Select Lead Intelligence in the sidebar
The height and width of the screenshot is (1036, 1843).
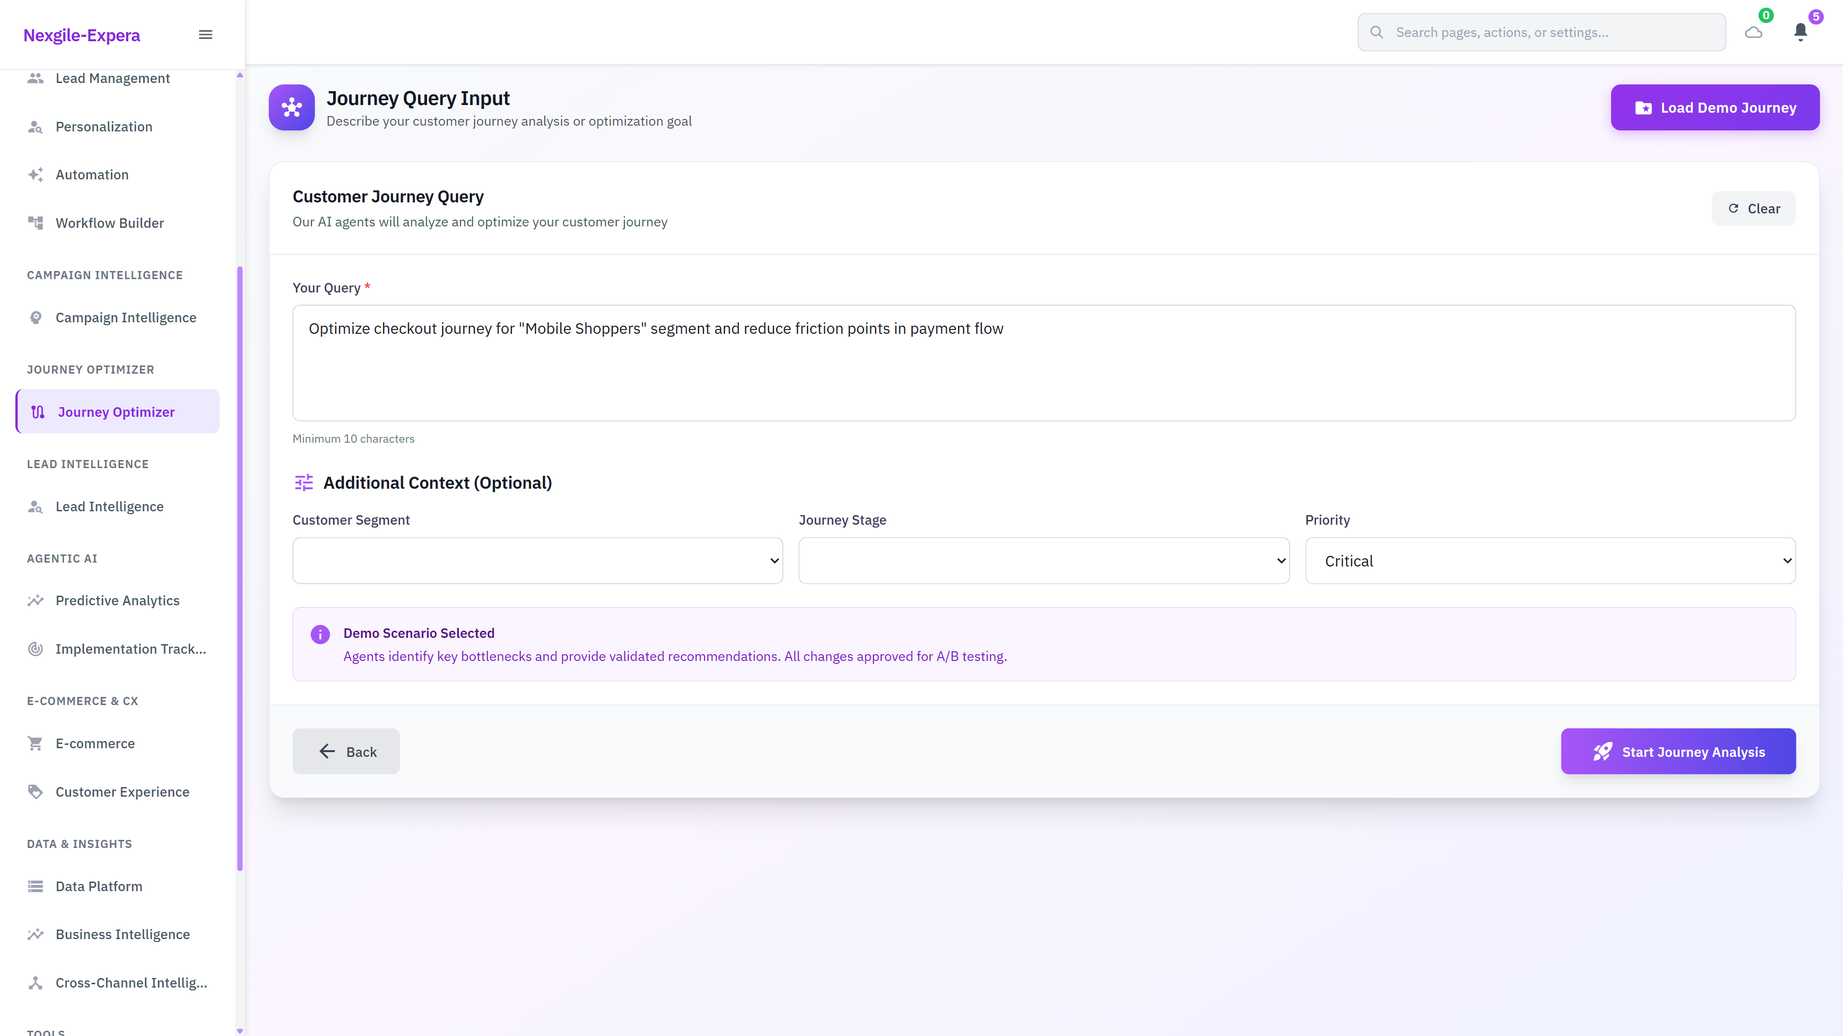pyautogui.click(x=109, y=506)
